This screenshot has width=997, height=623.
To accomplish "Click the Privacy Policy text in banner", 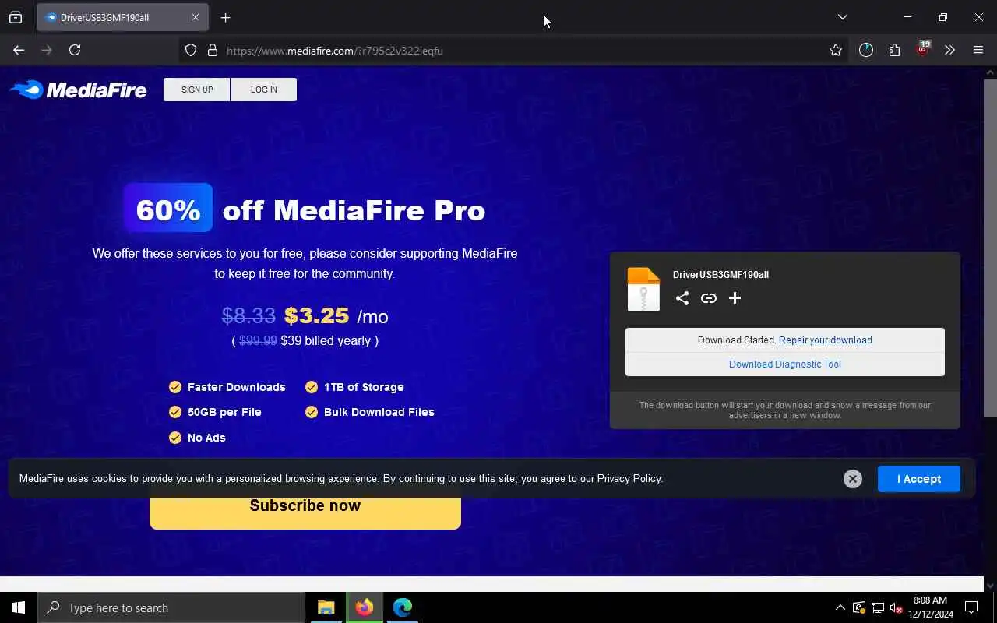I will pos(629,479).
